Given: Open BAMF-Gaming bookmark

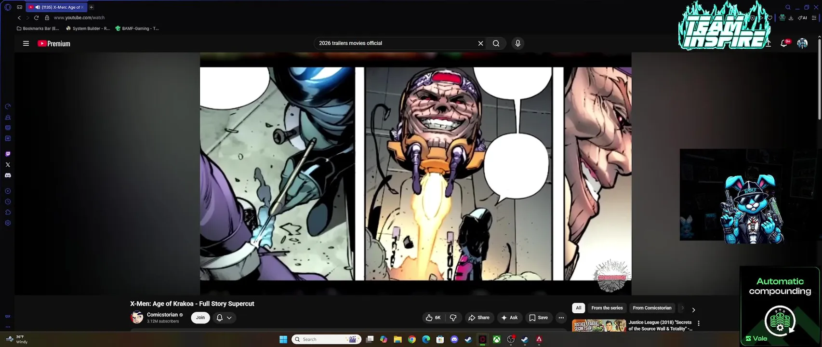Looking at the screenshot, I should pos(137,28).
